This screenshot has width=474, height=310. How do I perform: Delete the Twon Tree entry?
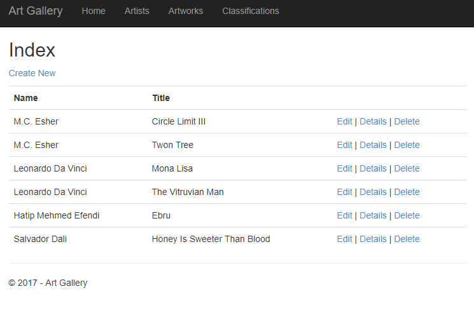(407, 145)
